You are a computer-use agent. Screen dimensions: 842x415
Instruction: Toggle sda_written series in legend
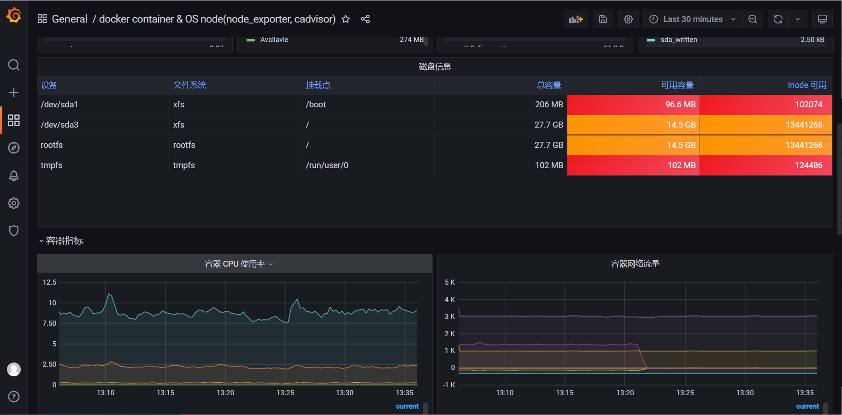tap(678, 40)
